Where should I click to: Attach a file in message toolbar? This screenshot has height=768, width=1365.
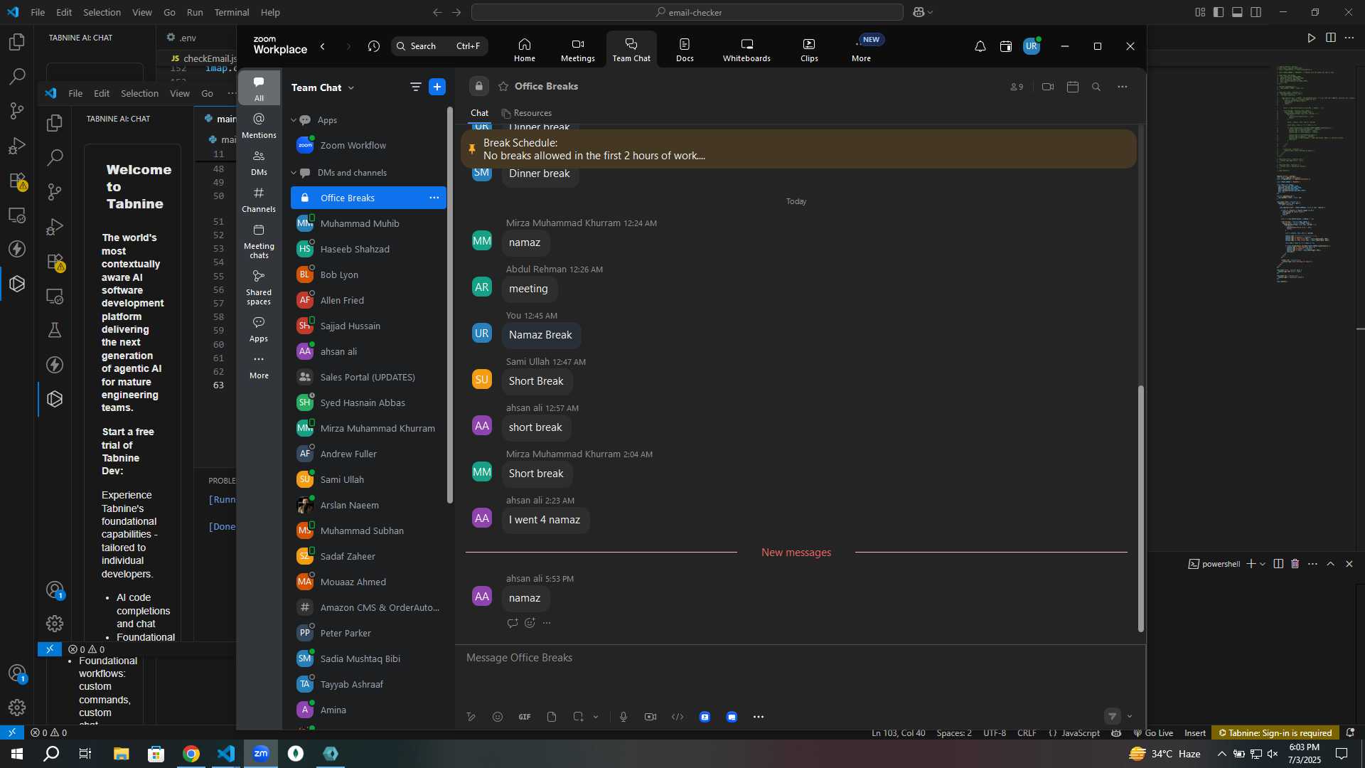(552, 717)
